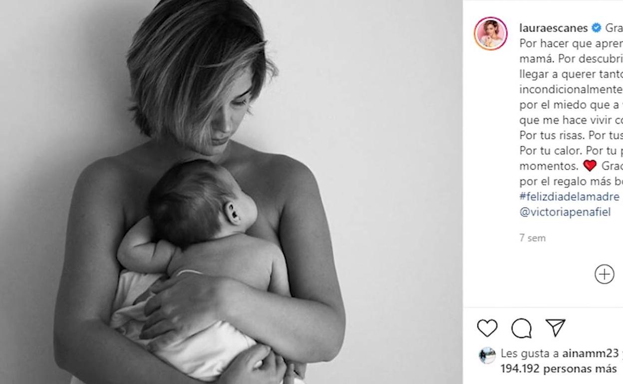Load more comments with plus circle icon
Viewport: 623px width, 384px height.
pos(605,274)
